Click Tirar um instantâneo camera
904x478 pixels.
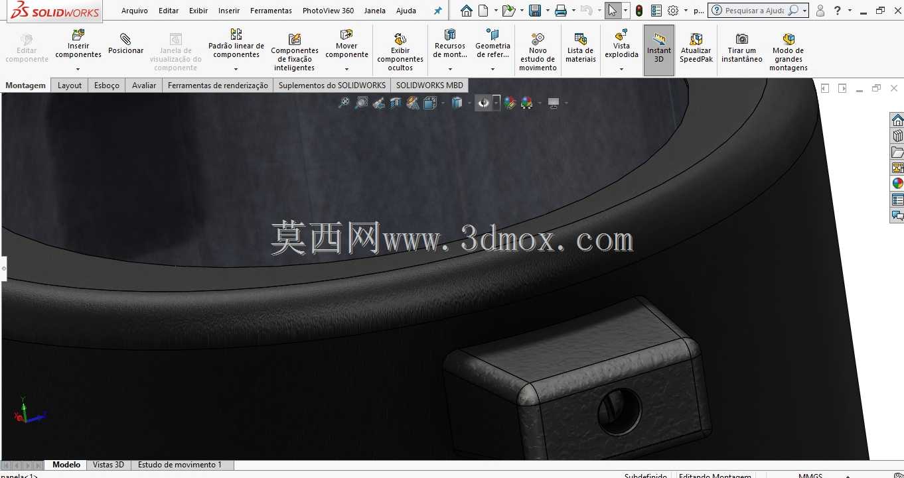[x=742, y=48]
